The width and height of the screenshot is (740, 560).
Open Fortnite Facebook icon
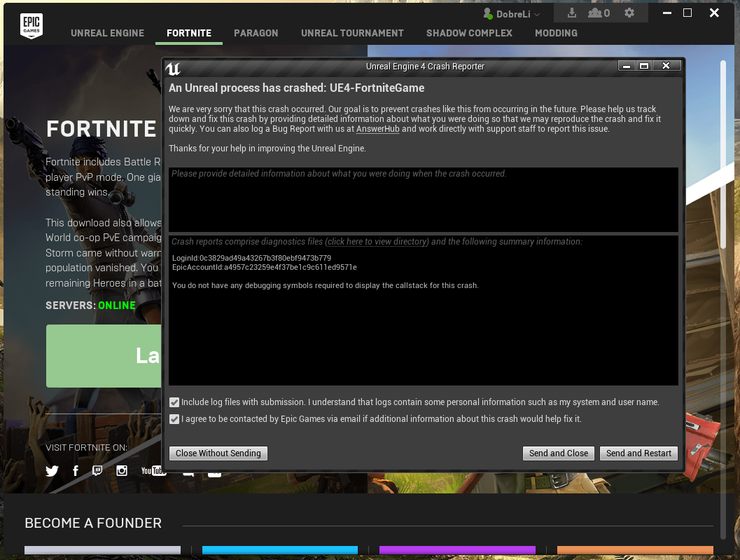coord(76,471)
